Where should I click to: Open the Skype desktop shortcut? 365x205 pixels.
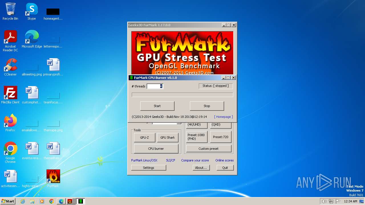coord(32,11)
